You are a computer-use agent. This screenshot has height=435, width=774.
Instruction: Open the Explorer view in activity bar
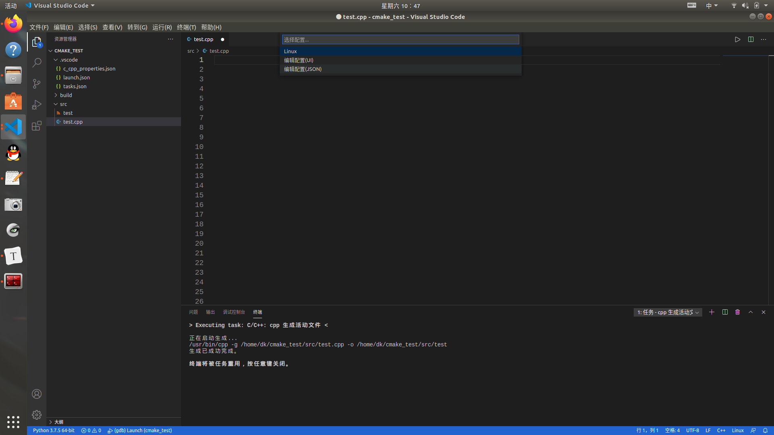click(x=37, y=42)
